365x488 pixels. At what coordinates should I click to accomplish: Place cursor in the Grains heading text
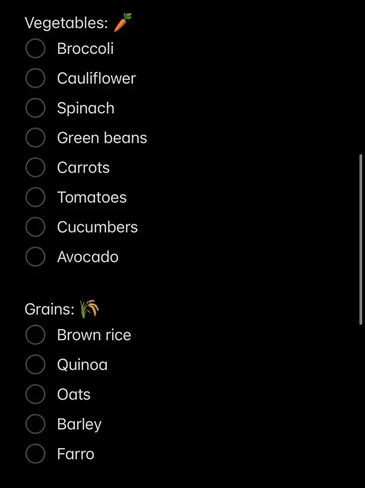tap(50, 309)
